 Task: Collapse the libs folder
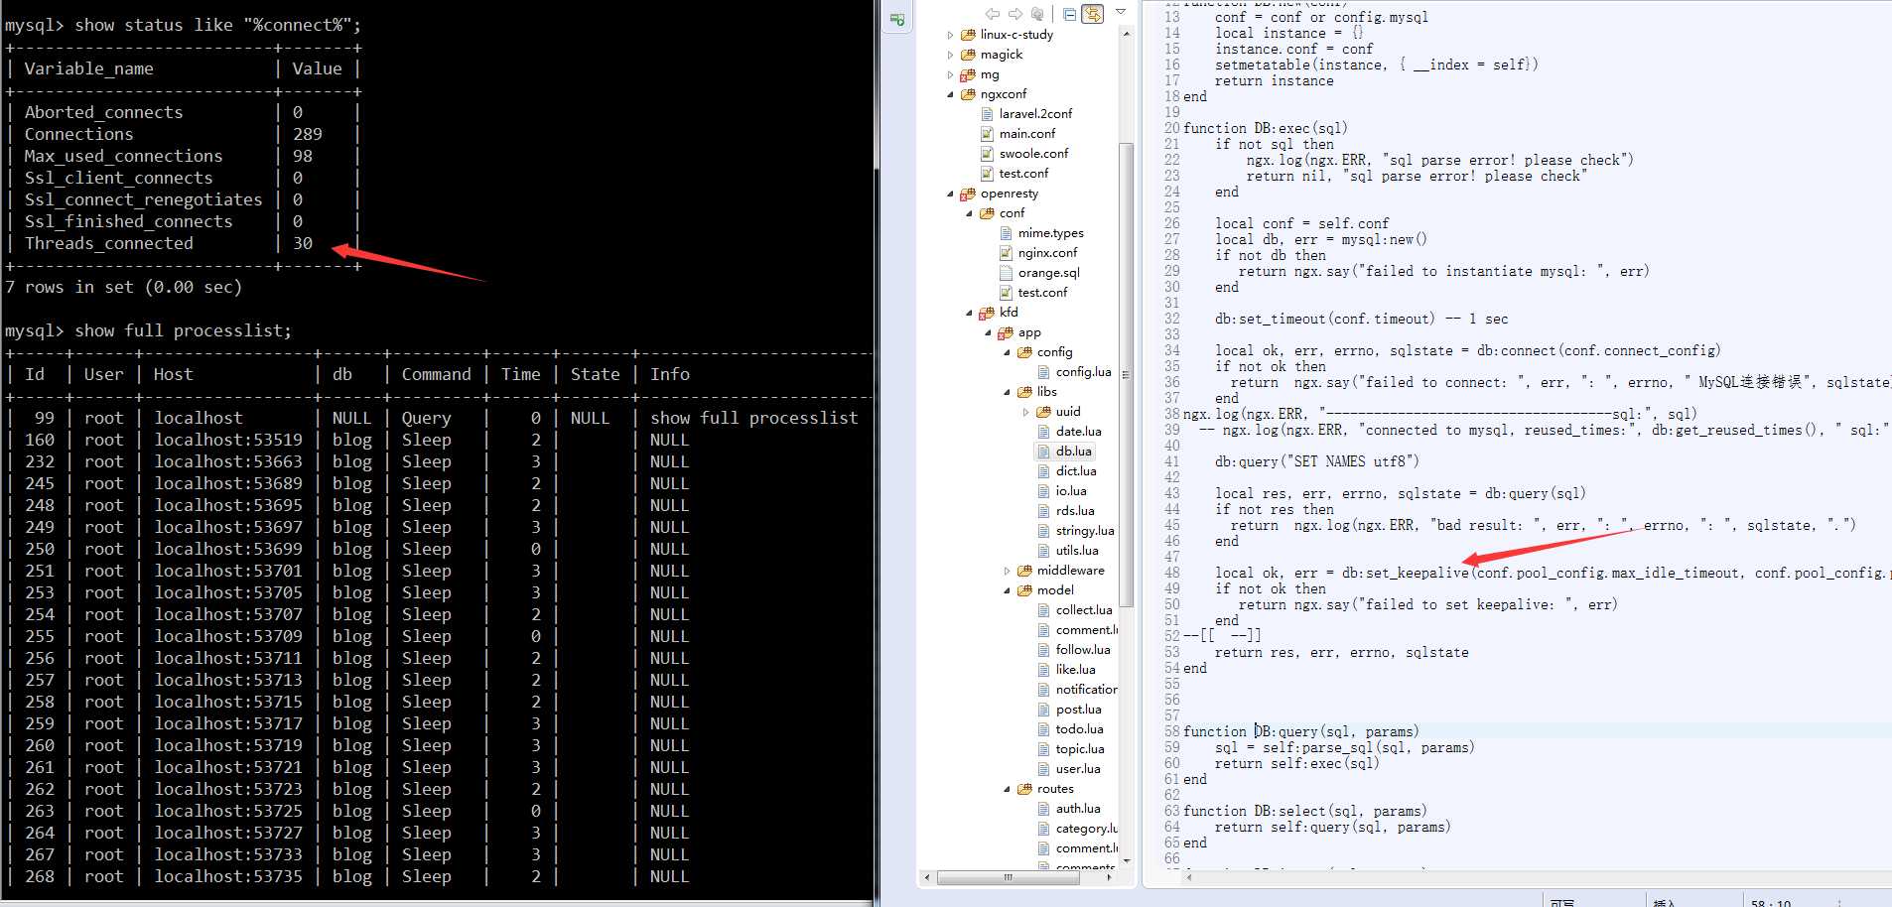click(x=1007, y=392)
